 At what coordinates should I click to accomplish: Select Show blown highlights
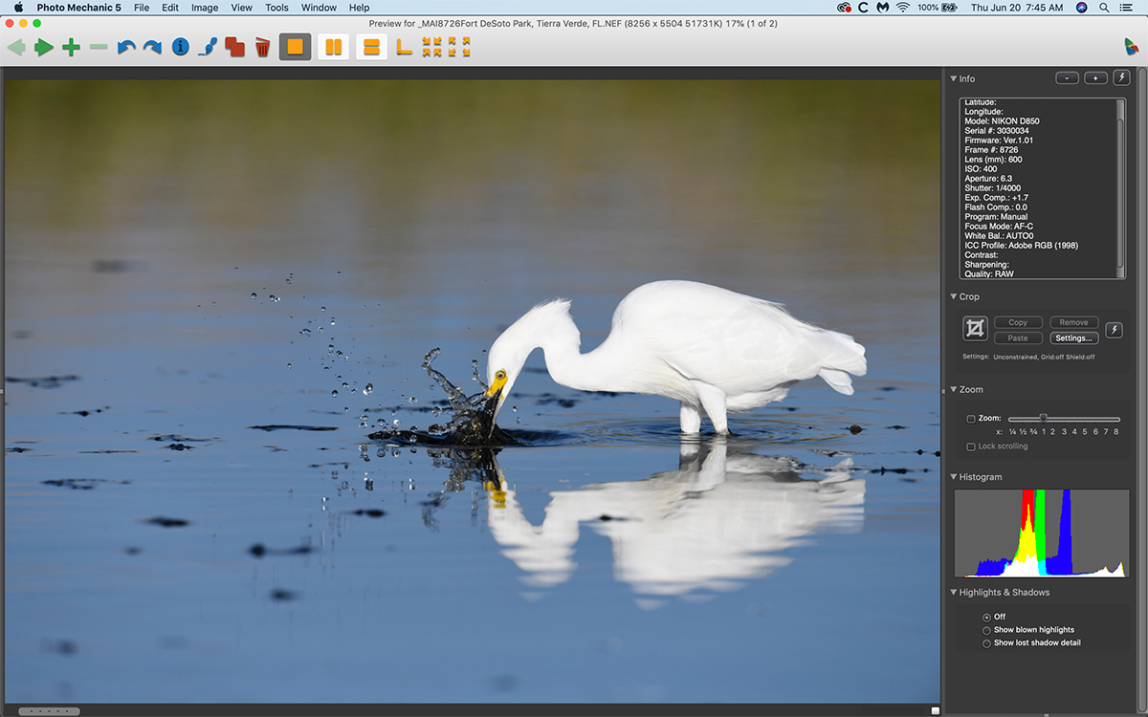986,630
